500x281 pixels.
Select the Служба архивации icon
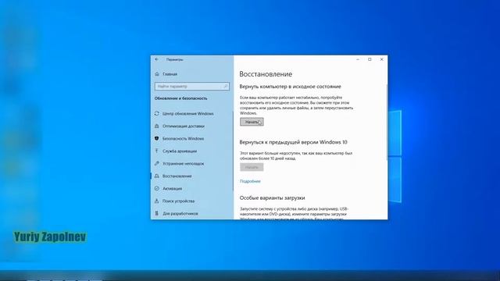(x=156, y=151)
